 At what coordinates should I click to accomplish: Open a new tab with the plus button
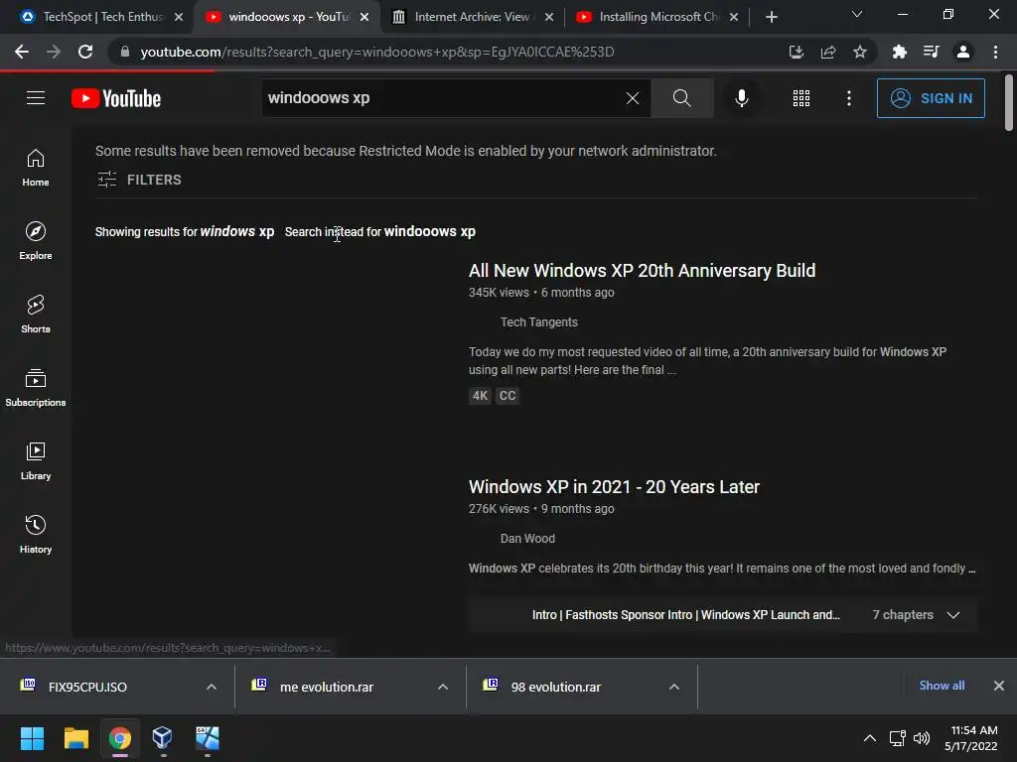click(771, 17)
